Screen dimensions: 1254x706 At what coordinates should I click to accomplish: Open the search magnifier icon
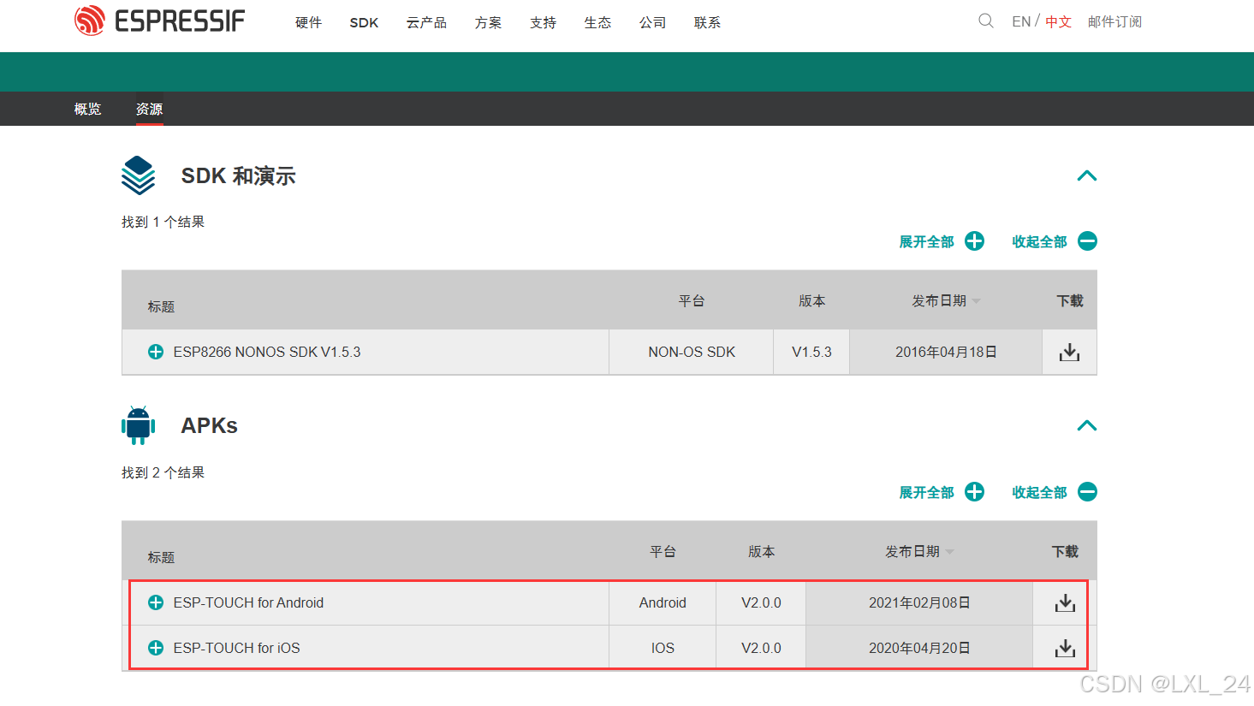coord(986,21)
